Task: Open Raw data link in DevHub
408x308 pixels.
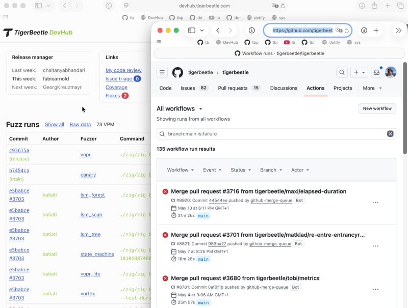Action: 80,124
